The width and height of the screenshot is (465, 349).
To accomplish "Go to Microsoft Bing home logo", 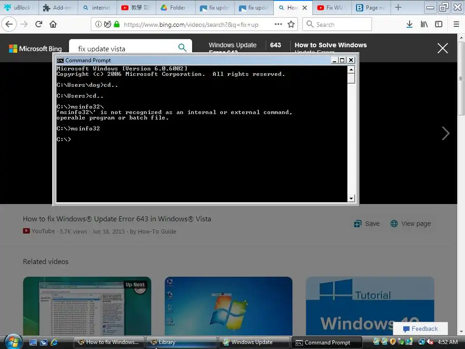I will tap(35, 49).
